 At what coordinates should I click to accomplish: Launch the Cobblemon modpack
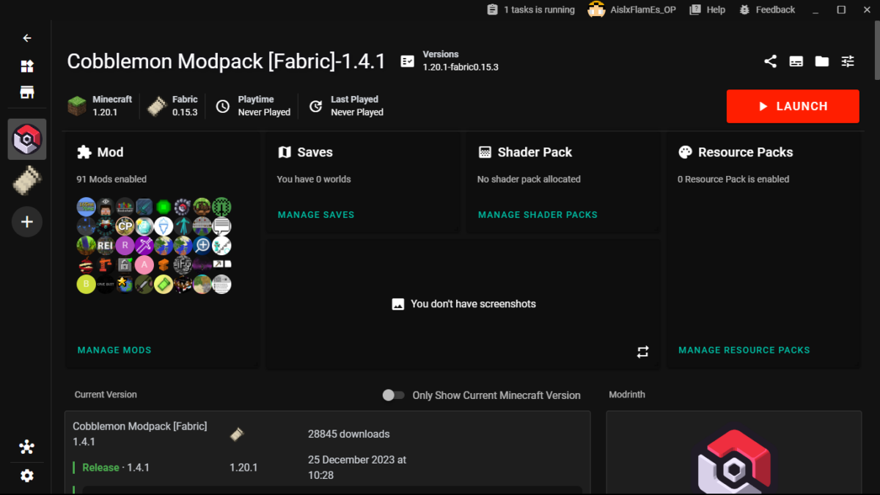[793, 106]
